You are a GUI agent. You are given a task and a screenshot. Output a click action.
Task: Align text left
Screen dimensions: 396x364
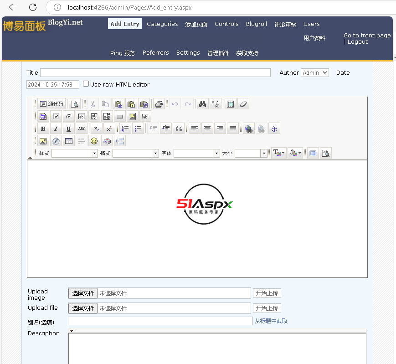coord(195,129)
